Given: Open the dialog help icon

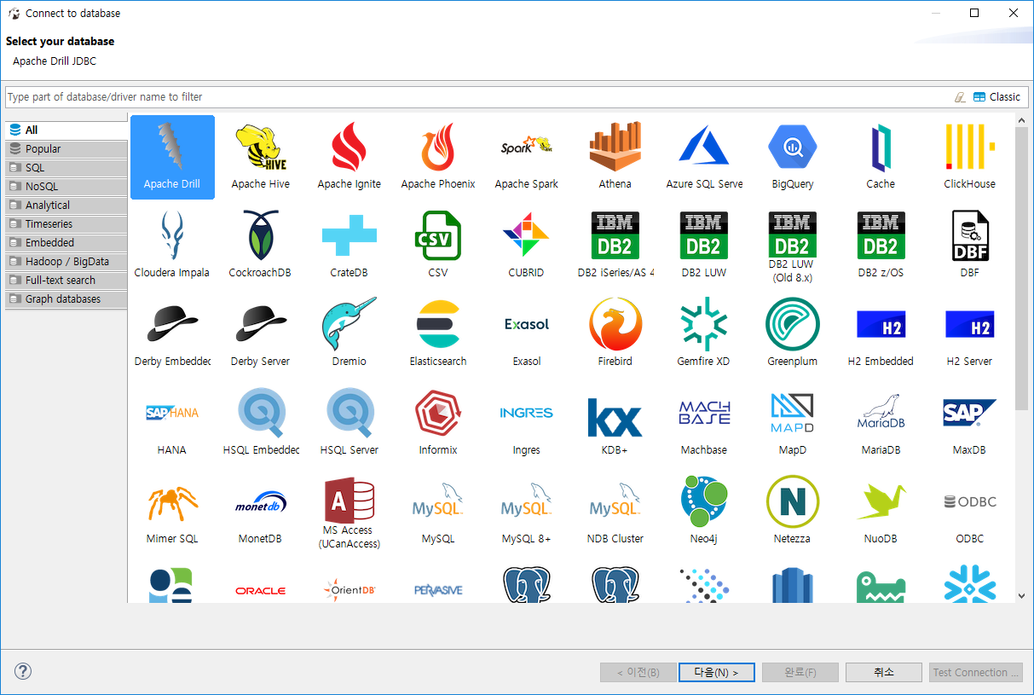Looking at the screenshot, I should pos(23,671).
